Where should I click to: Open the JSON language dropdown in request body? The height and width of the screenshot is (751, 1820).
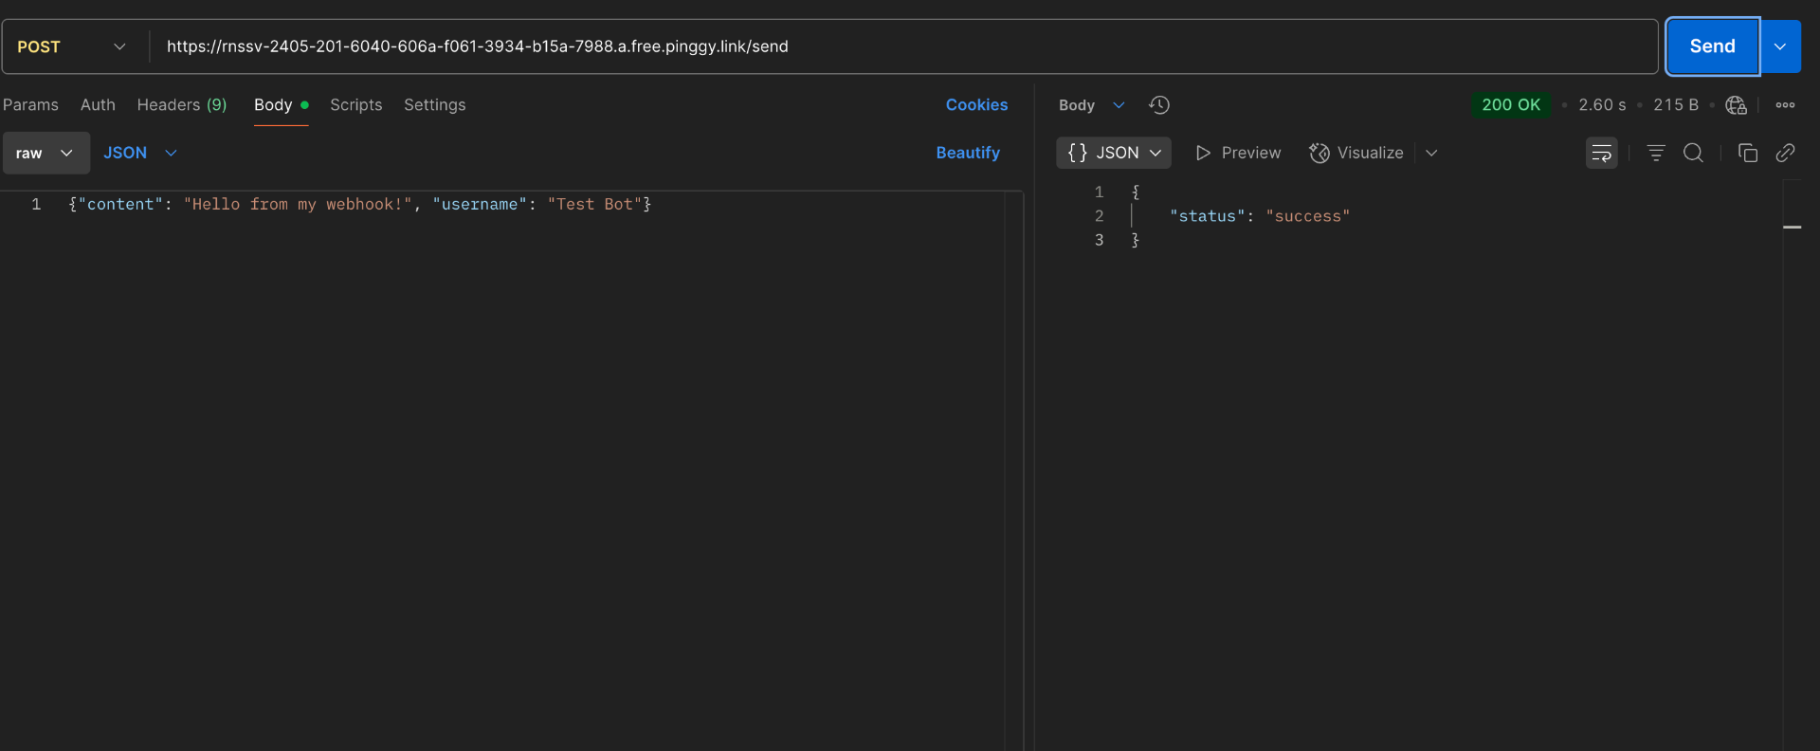140,153
